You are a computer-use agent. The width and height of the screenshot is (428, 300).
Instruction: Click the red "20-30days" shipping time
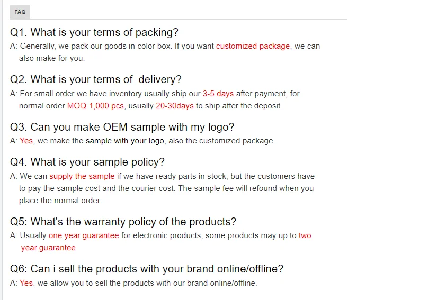[174, 106]
